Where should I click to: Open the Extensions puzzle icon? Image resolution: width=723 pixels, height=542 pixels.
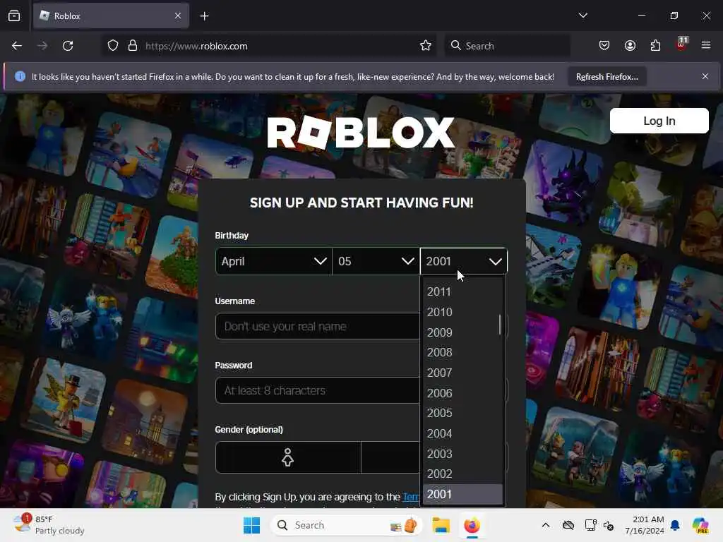pos(655,46)
